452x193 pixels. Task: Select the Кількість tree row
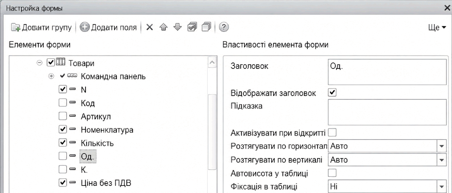coord(97,143)
